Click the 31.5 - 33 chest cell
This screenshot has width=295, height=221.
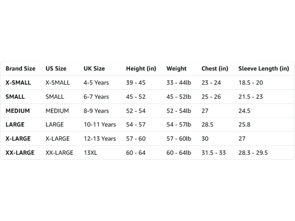pyautogui.click(x=214, y=153)
